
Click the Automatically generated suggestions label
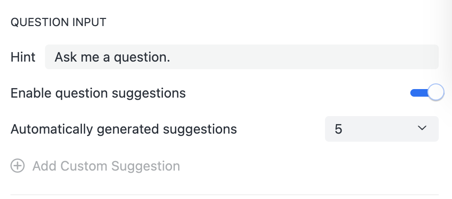(x=124, y=129)
